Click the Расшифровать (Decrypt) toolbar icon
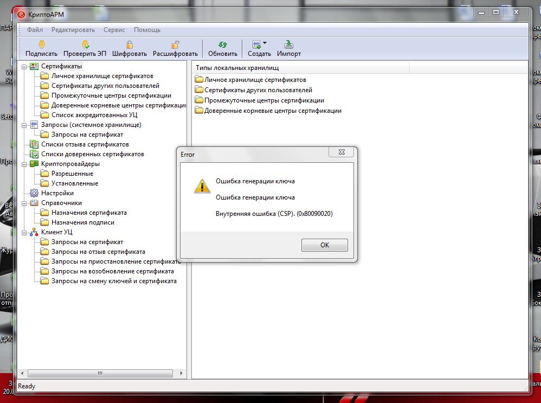The height and width of the screenshot is (403, 541). tap(175, 45)
